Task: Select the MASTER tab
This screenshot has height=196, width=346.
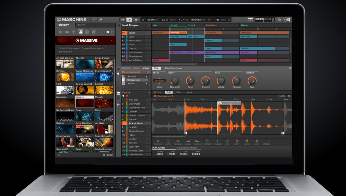Action: tap(126, 68)
